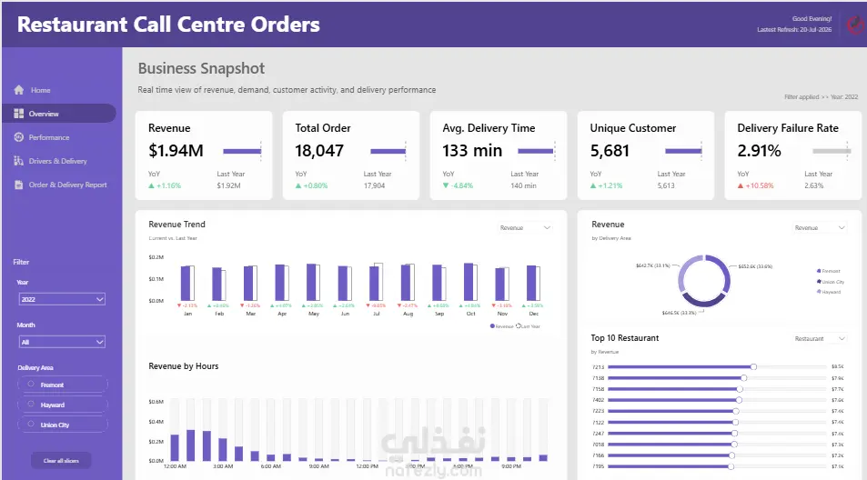Click the Revenue legend dot in trend chart
Viewport: 867px width, 480px height.
(x=492, y=325)
